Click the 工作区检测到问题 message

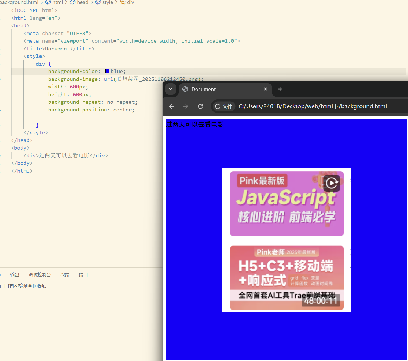click(x=24, y=286)
